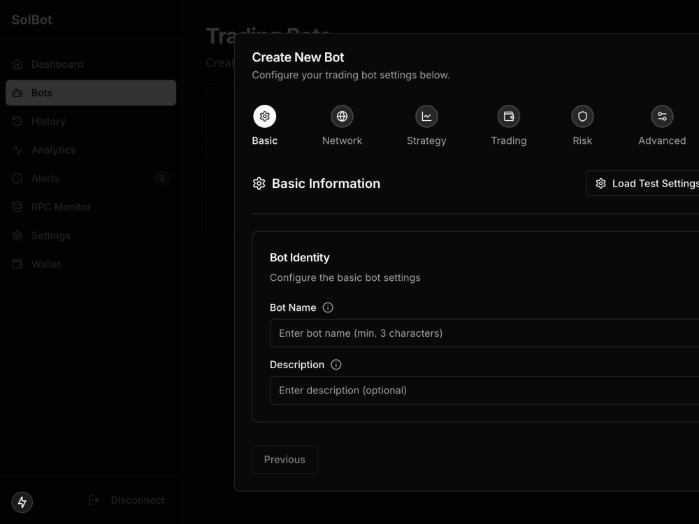Image resolution: width=699 pixels, height=524 pixels.
Task: Click the Bot Name field label
Action: click(x=293, y=307)
